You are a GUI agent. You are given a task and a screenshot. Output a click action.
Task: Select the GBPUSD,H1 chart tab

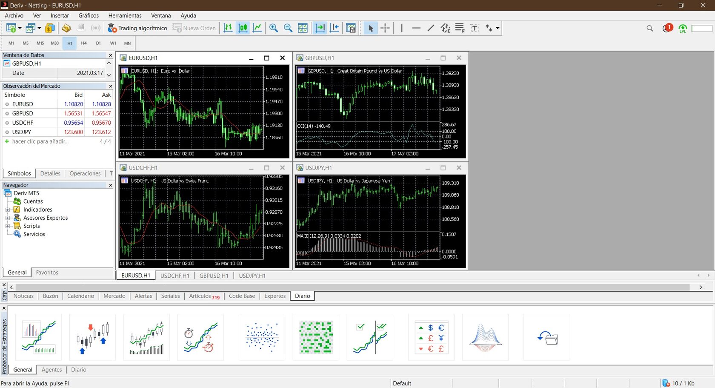click(x=214, y=276)
